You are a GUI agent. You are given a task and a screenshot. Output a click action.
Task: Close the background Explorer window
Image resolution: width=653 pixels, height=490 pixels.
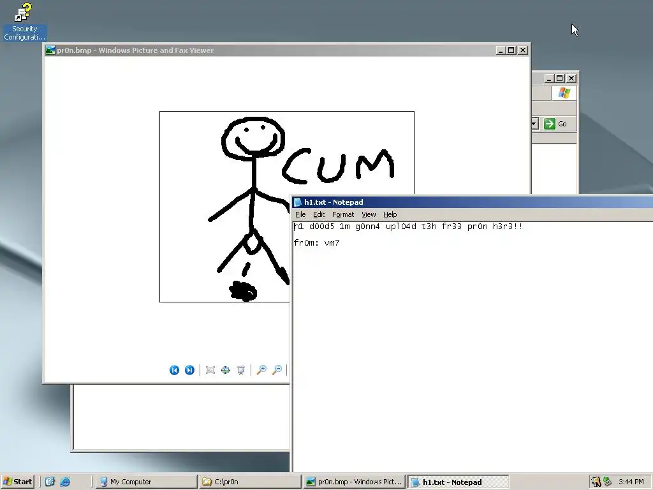[x=571, y=78]
